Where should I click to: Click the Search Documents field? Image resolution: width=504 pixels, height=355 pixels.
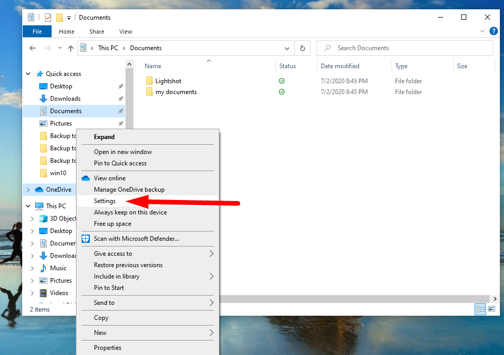pyautogui.click(x=408, y=48)
